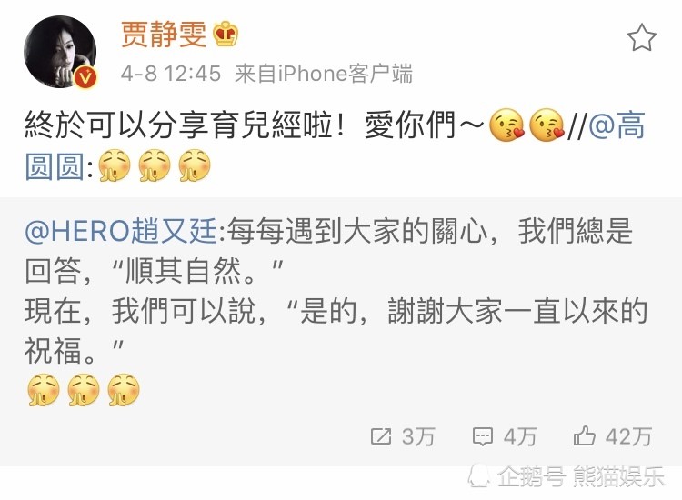Screen dimensions: 682x500
Task: Open 贾静雯's profile avatar
Action: click(60, 52)
